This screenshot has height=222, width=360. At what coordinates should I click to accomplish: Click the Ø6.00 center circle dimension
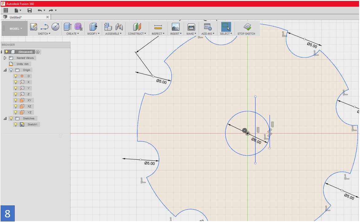pos(256,141)
